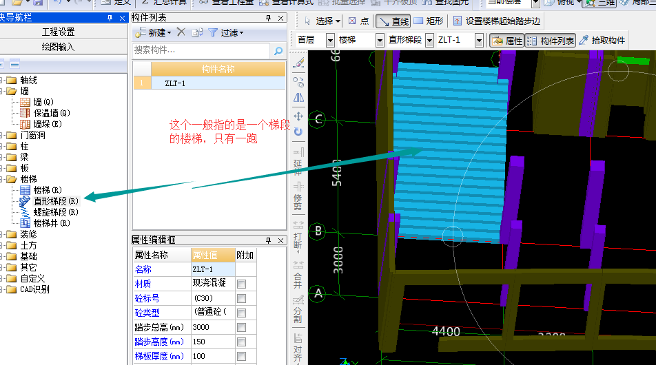Toggle the 构件列表 component list button
Screen dimensions: 656x365
[551, 41]
